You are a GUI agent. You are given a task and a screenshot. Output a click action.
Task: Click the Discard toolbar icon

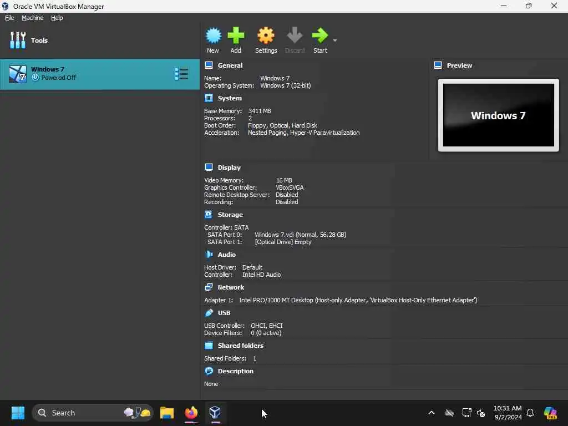[295, 35]
